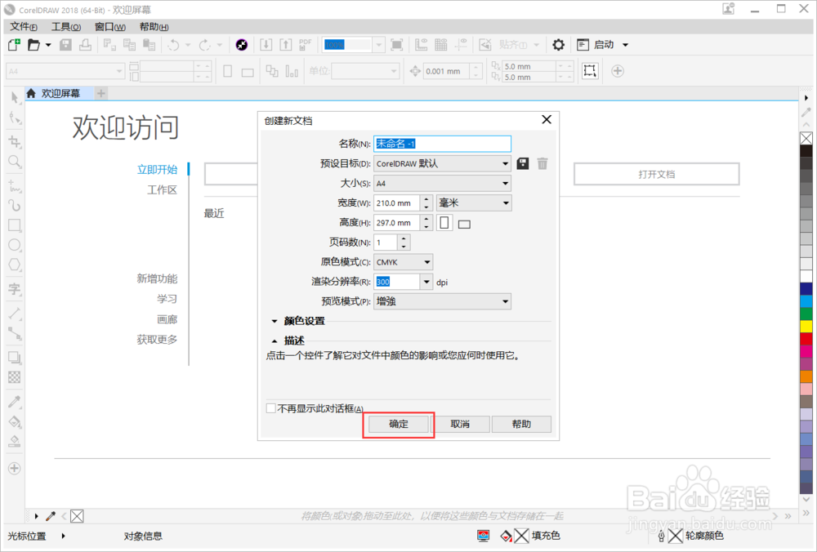The height and width of the screenshot is (552, 817).
Task: Check 不再显示此对话框 checkbox
Action: click(x=271, y=408)
